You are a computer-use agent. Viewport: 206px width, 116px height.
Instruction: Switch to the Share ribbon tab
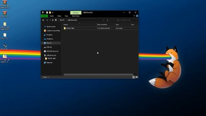pyautogui.click(x=59, y=16)
